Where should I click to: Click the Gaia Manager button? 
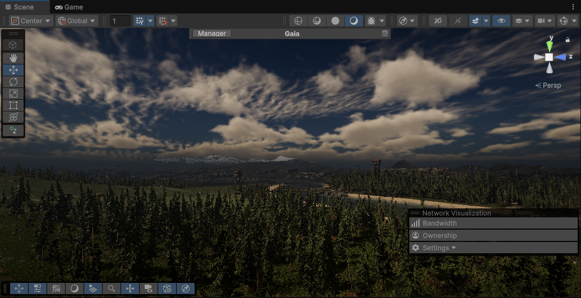[211, 34]
